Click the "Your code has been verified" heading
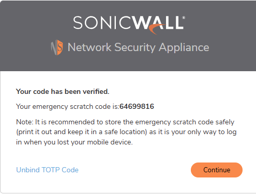 pyautogui.click(x=63, y=91)
